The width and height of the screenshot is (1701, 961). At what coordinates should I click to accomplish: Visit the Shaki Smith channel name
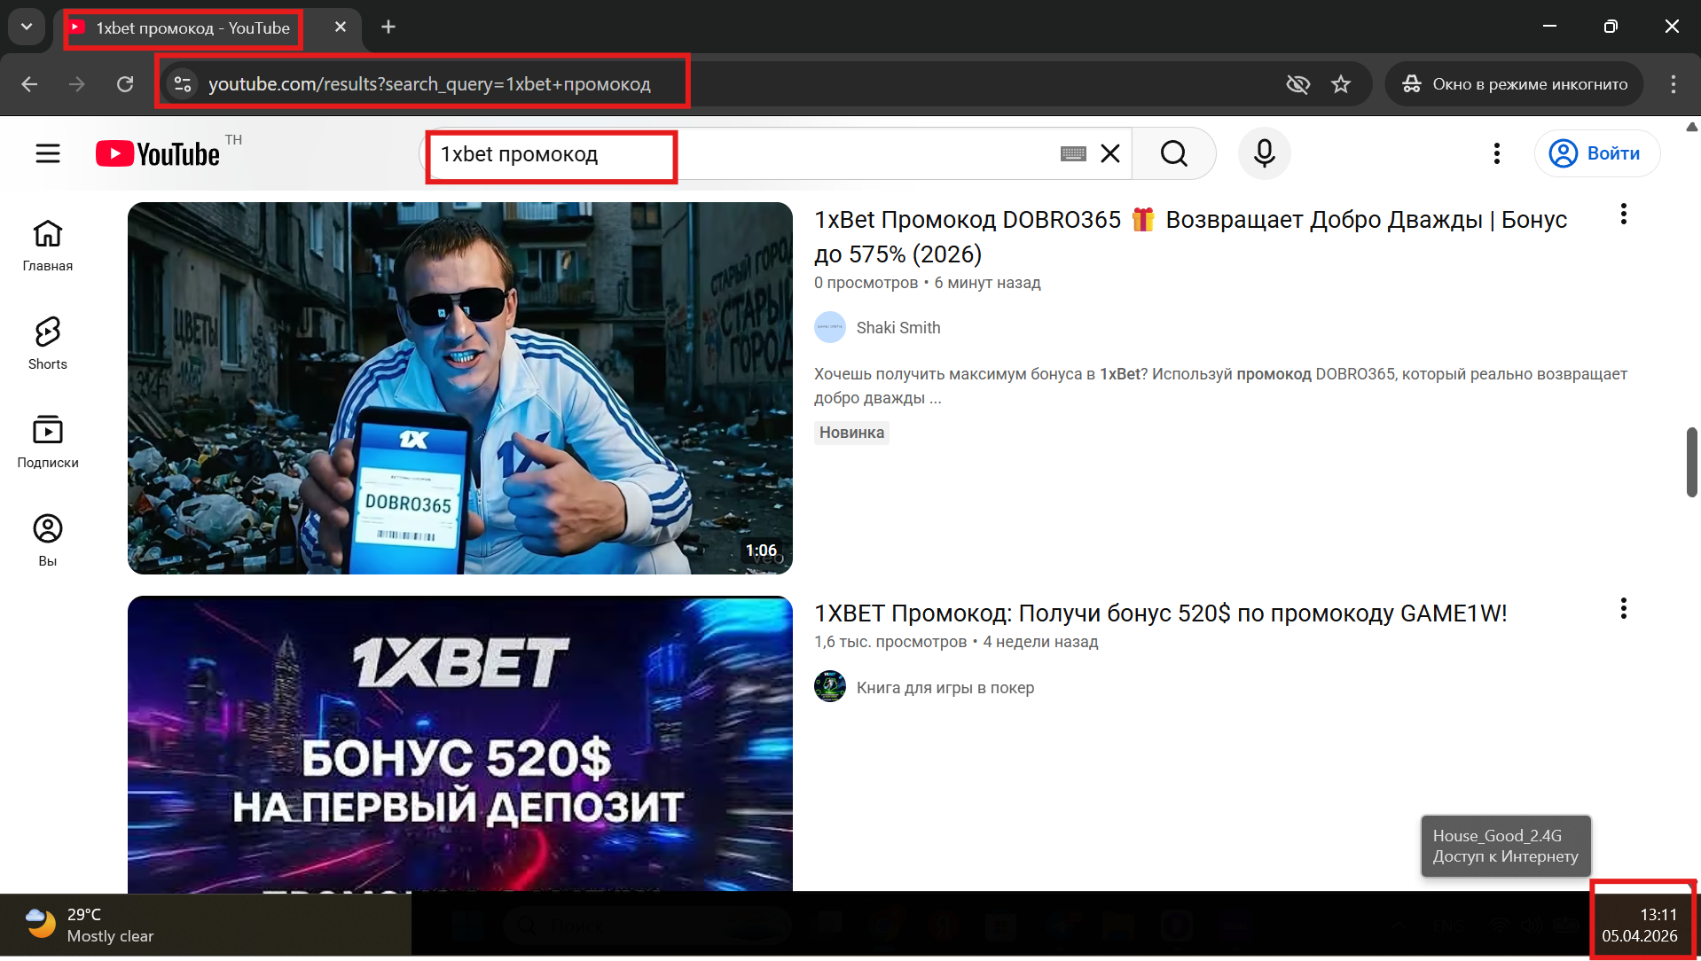point(898,327)
